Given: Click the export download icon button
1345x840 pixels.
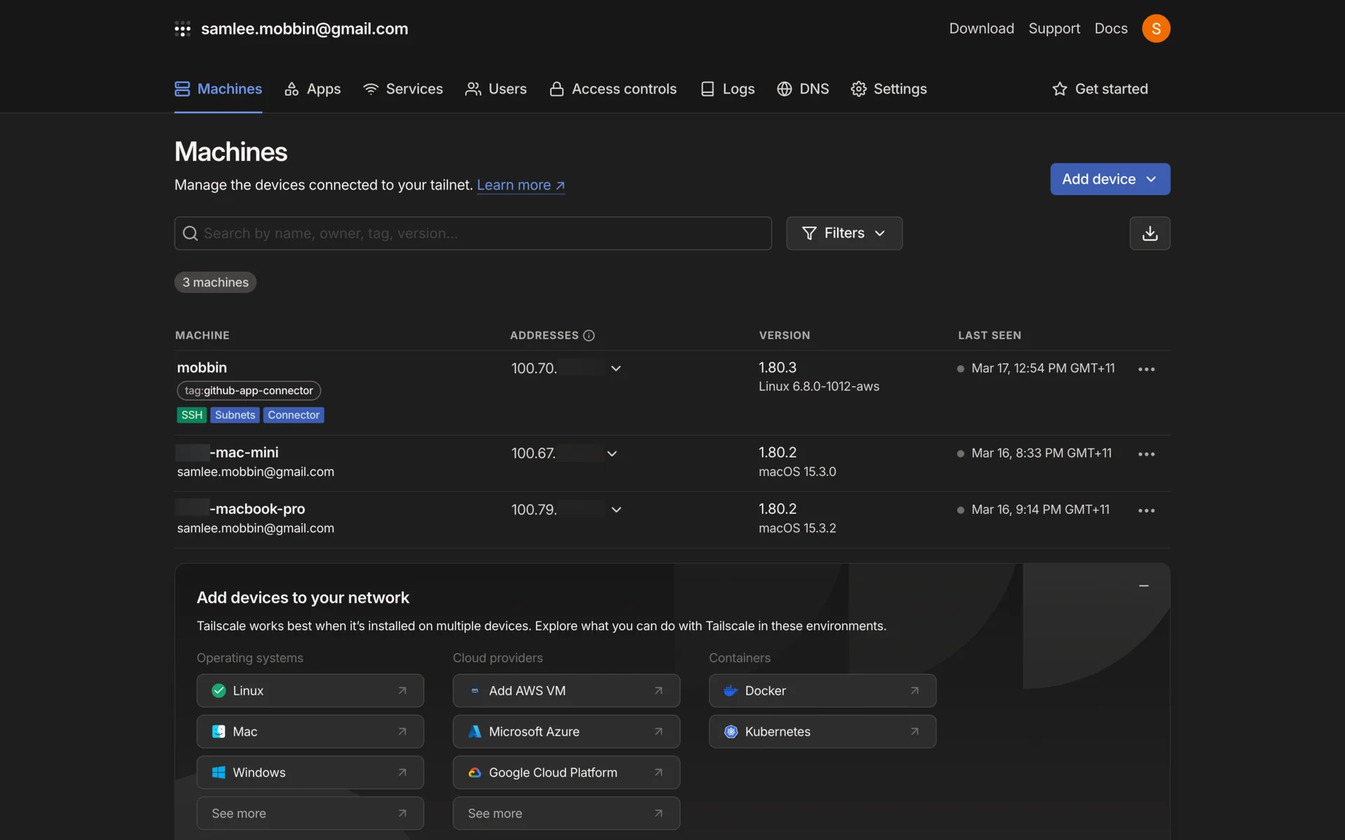Looking at the screenshot, I should tap(1150, 233).
